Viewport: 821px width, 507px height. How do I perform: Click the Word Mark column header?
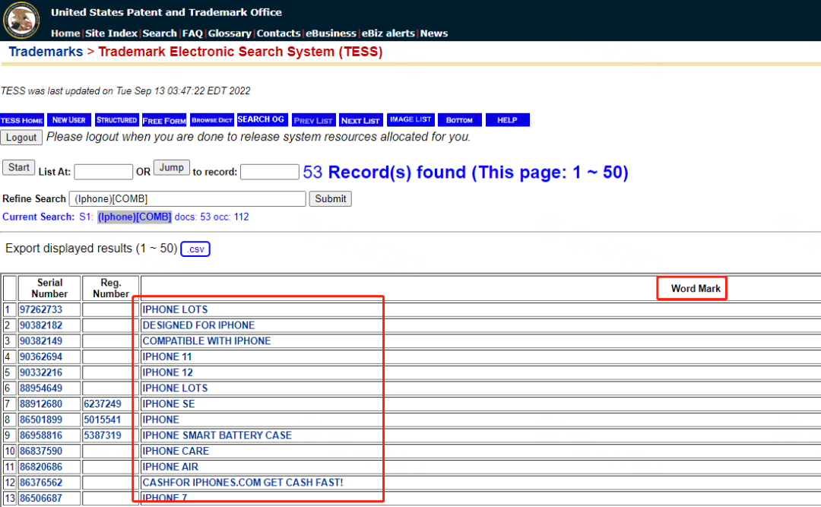[x=696, y=289]
